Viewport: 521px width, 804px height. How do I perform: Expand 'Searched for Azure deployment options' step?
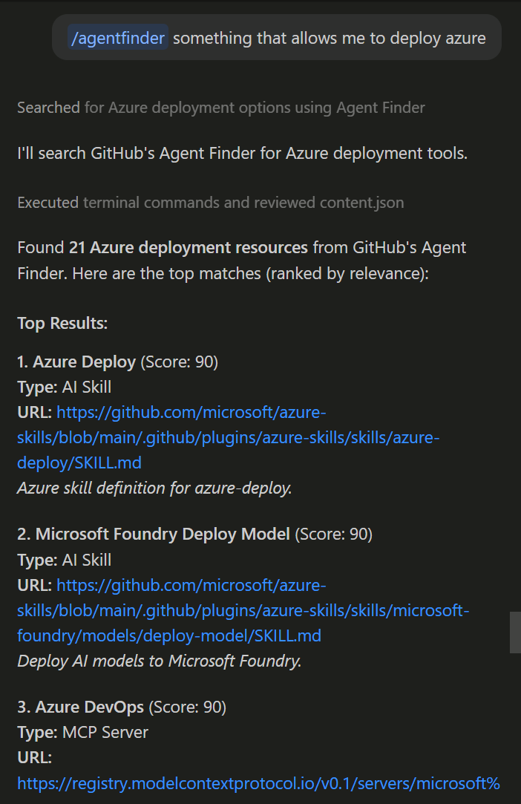click(x=221, y=108)
